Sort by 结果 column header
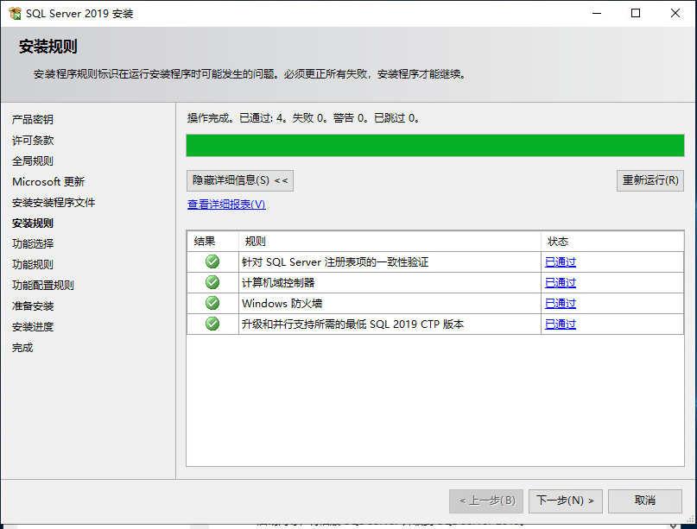The width and height of the screenshot is (697, 529). click(213, 241)
